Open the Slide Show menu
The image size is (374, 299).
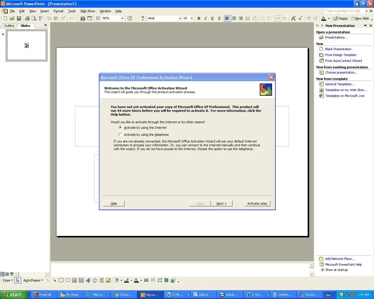coord(88,11)
